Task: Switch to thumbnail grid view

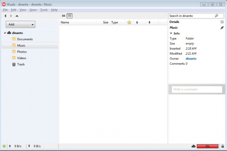Action: coord(64,16)
